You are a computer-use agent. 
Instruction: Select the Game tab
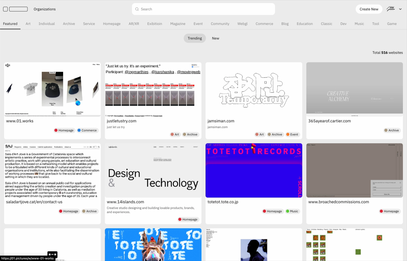pos(392,24)
